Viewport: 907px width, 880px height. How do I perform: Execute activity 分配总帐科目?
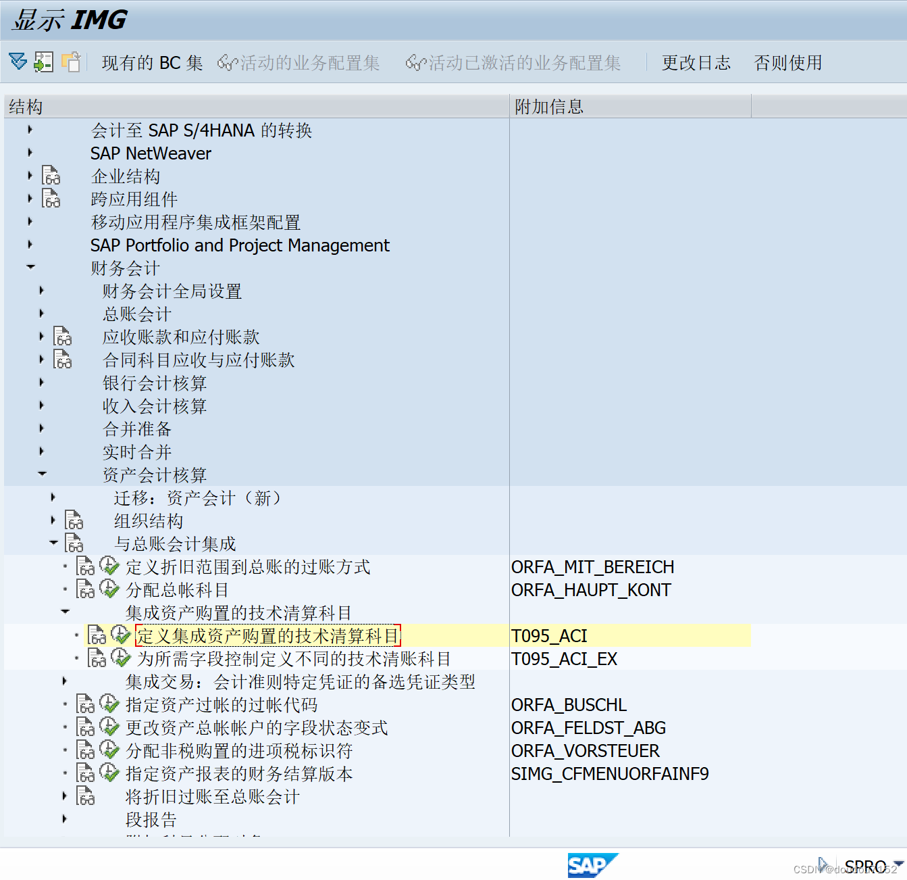point(109,588)
